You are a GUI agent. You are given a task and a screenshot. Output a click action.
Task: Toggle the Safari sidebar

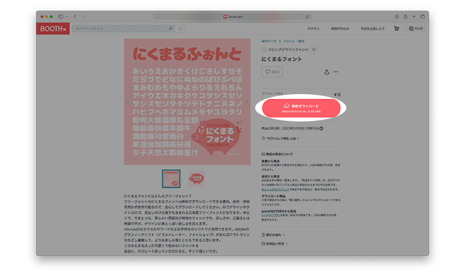(x=61, y=17)
